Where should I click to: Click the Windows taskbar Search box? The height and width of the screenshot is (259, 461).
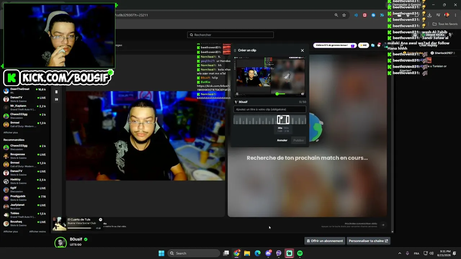(194, 253)
